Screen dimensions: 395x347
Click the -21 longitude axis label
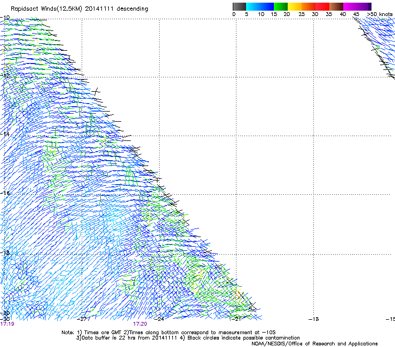[x=236, y=319]
